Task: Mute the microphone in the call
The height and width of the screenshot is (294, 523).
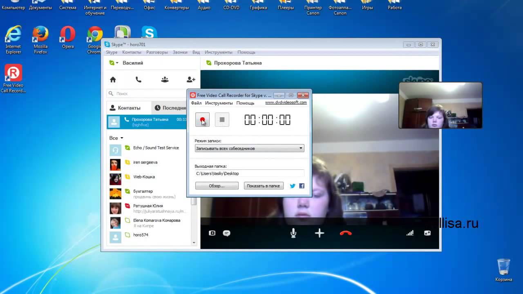Action: click(293, 233)
